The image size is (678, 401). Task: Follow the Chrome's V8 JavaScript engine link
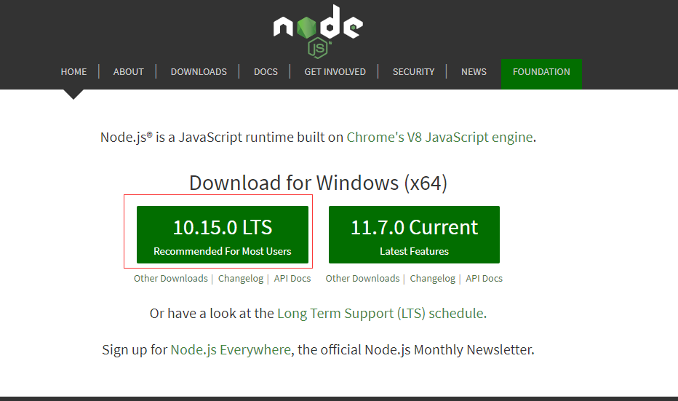tap(439, 137)
